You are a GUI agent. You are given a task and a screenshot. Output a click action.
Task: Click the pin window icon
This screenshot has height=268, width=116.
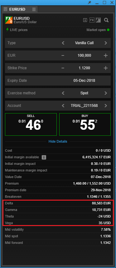point(89,3)
